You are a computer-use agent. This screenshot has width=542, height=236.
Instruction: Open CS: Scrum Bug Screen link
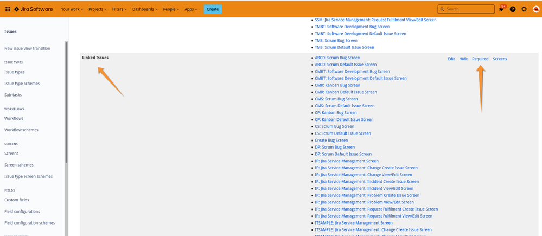pos(335,127)
